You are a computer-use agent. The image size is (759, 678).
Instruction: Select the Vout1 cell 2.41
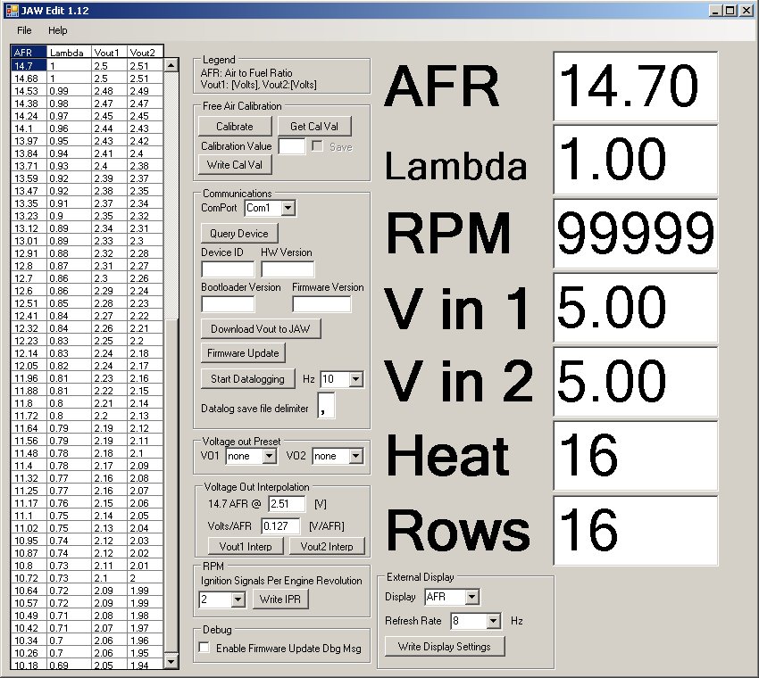(x=110, y=153)
